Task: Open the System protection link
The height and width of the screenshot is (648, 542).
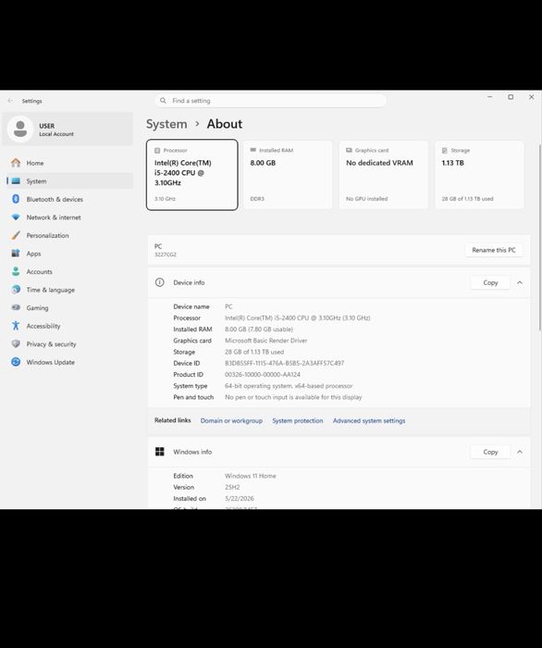Action: 298,420
